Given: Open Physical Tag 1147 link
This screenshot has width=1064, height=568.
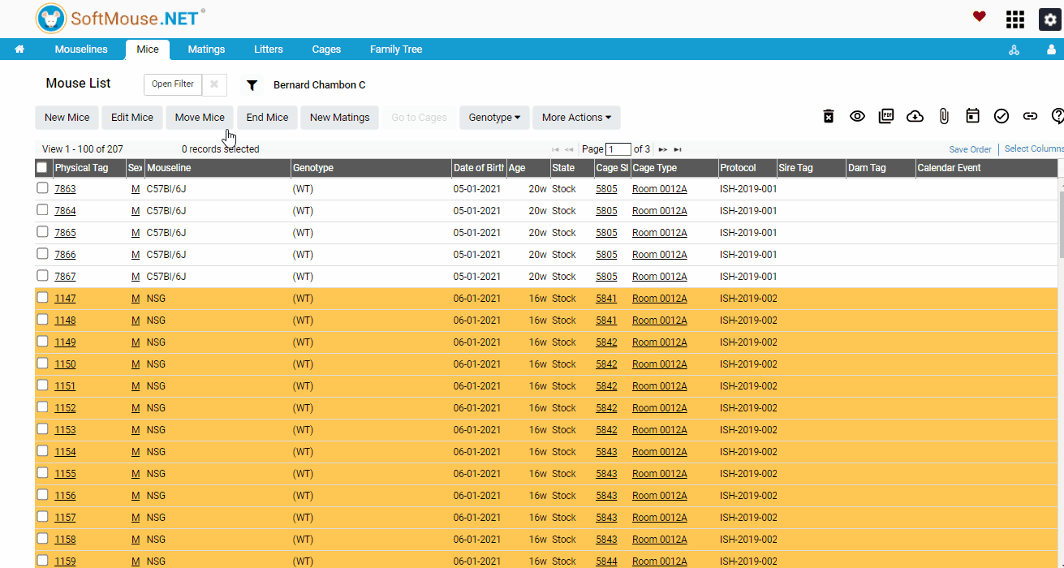Looking at the screenshot, I should 65,299.
